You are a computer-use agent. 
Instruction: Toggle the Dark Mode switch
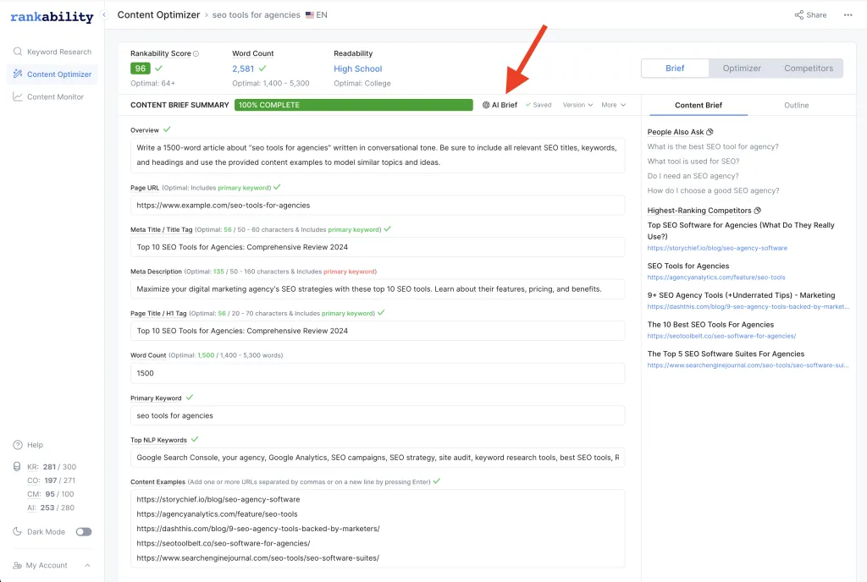pyautogui.click(x=84, y=532)
